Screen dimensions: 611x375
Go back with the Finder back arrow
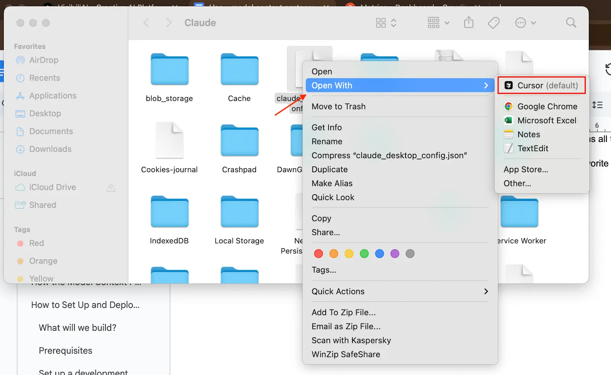pos(146,23)
